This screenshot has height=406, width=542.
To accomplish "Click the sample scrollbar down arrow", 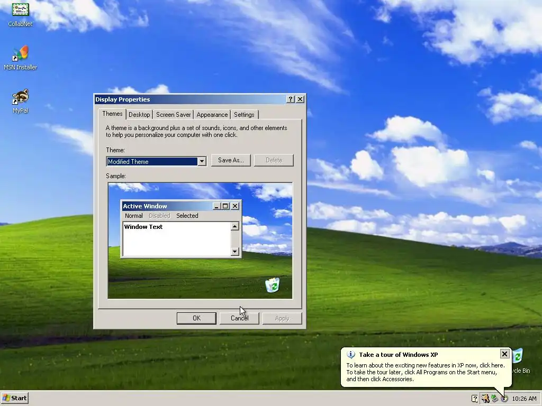I will (234, 251).
